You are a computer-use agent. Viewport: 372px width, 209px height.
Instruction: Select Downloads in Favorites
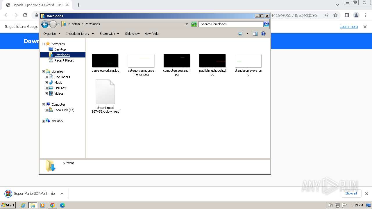[62, 55]
